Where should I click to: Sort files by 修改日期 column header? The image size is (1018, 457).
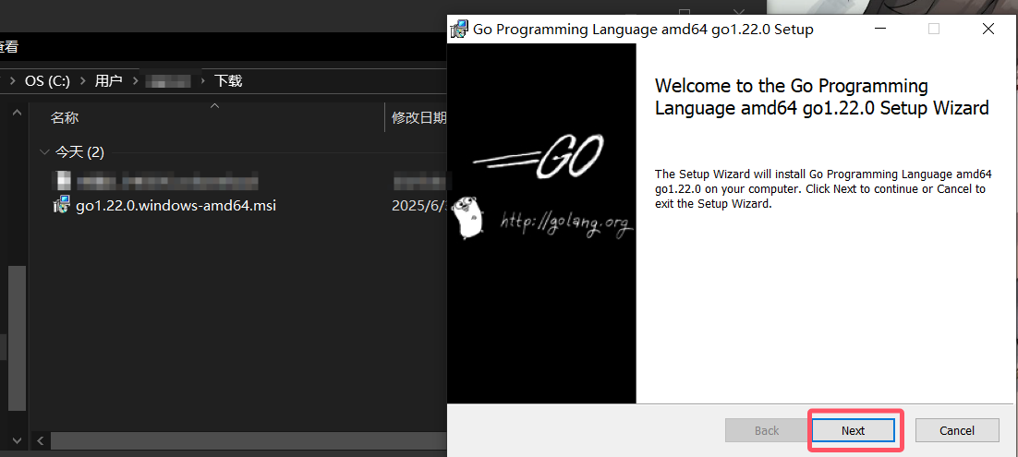pos(418,117)
